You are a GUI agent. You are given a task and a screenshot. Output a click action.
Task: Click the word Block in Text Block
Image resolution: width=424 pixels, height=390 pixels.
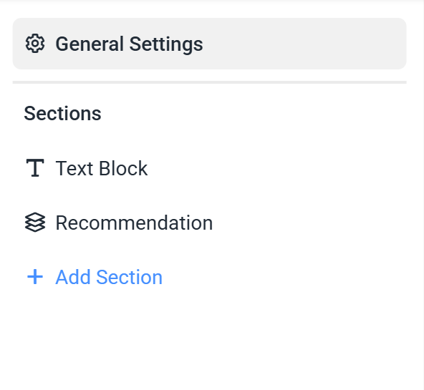click(x=123, y=168)
